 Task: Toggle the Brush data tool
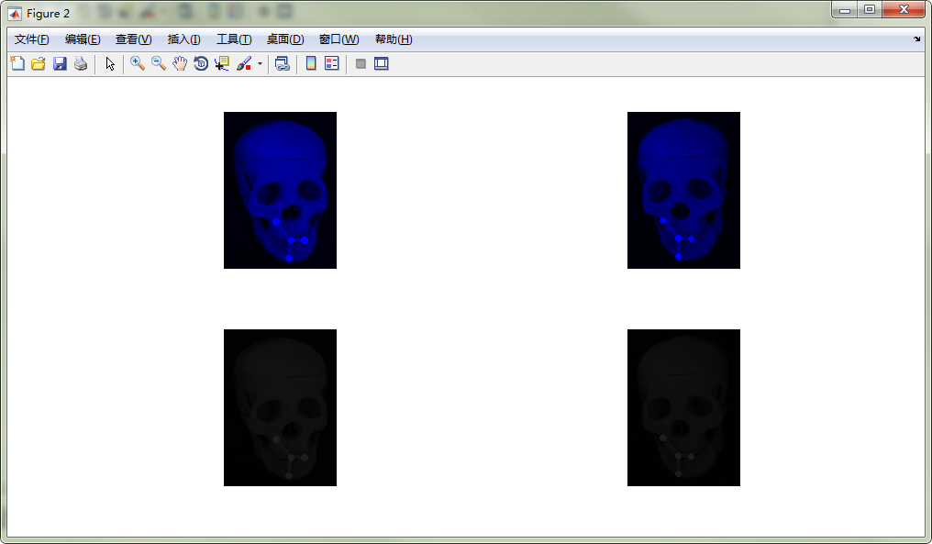(244, 63)
